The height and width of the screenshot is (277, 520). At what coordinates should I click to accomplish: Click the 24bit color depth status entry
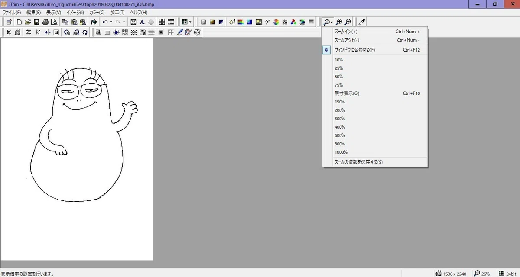pos(507,274)
